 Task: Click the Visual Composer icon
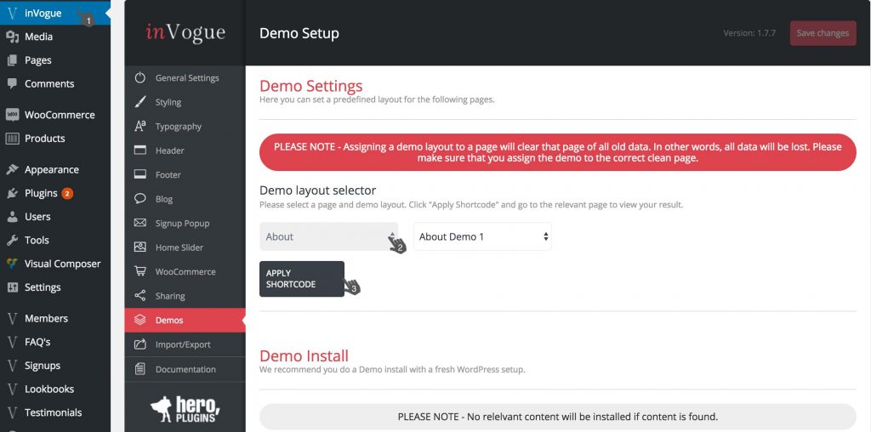click(12, 264)
